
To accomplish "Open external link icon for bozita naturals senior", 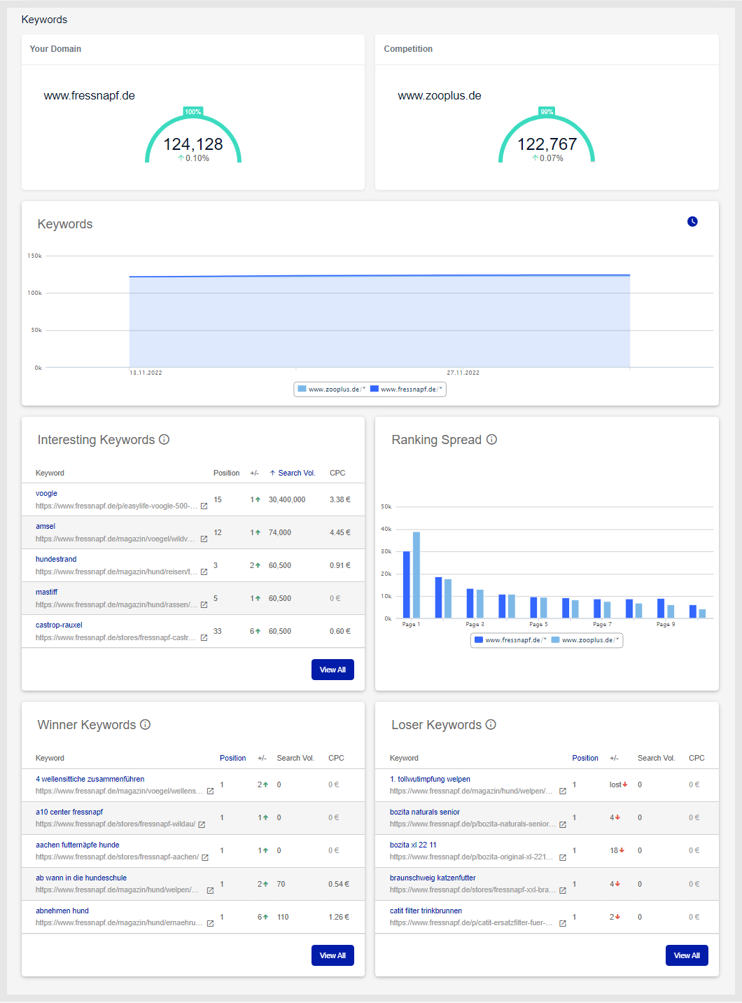I will pos(563,824).
